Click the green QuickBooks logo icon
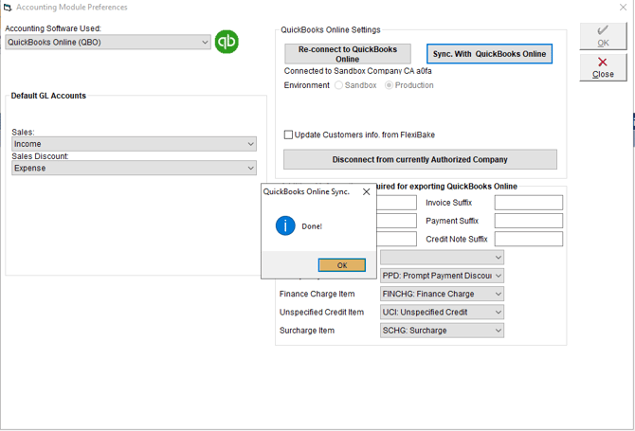 coord(227,42)
